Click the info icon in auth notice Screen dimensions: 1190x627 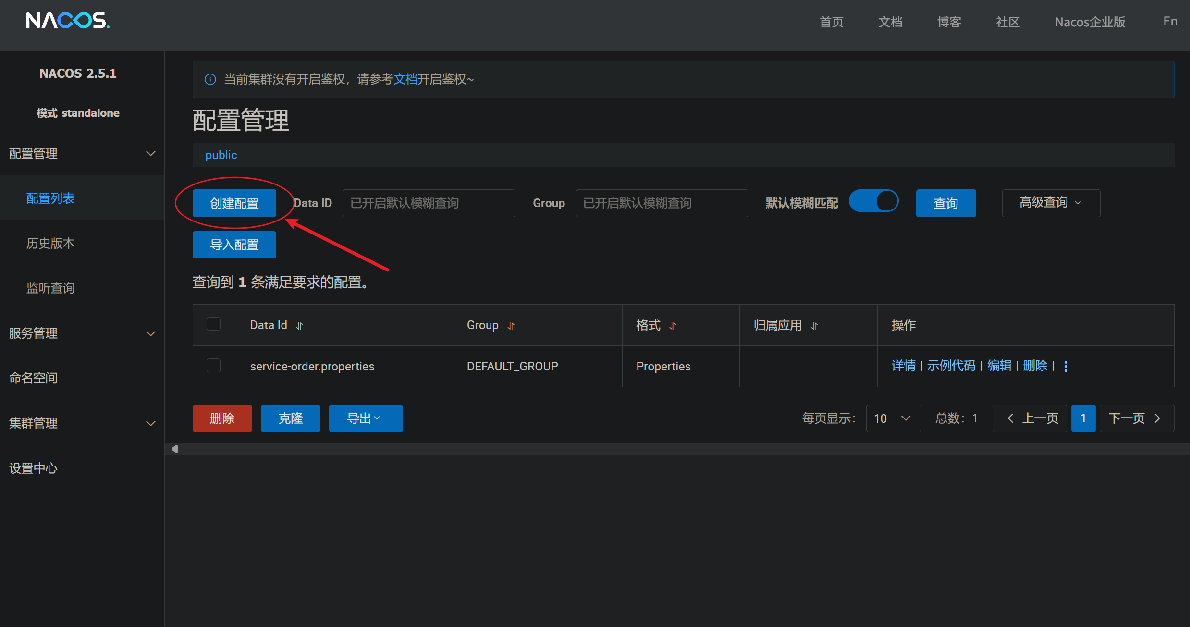210,79
